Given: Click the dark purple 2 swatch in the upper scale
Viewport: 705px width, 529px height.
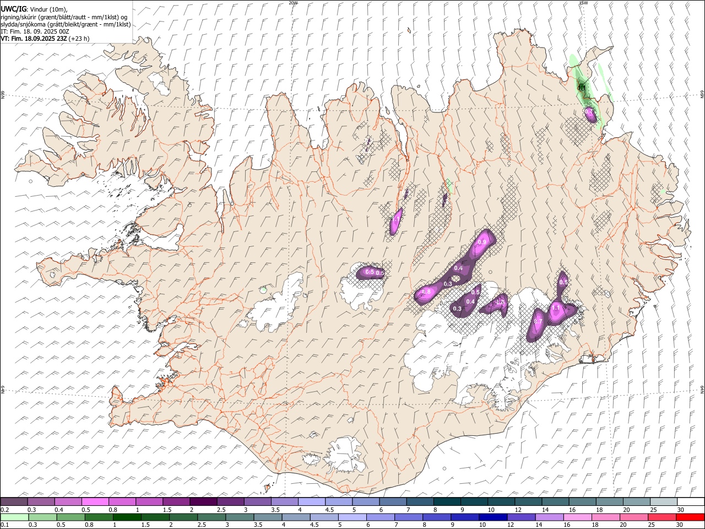Looking at the screenshot, I should 203,502.
